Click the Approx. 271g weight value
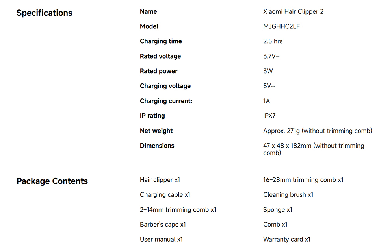This screenshot has height=251, width=392. [x=318, y=131]
